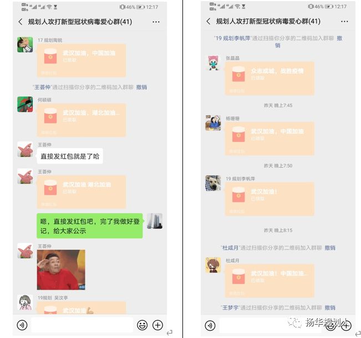Tap back arrow in right chat header
Image resolution: width=361 pixels, height=338 pixels.
[x=209, y=22]
